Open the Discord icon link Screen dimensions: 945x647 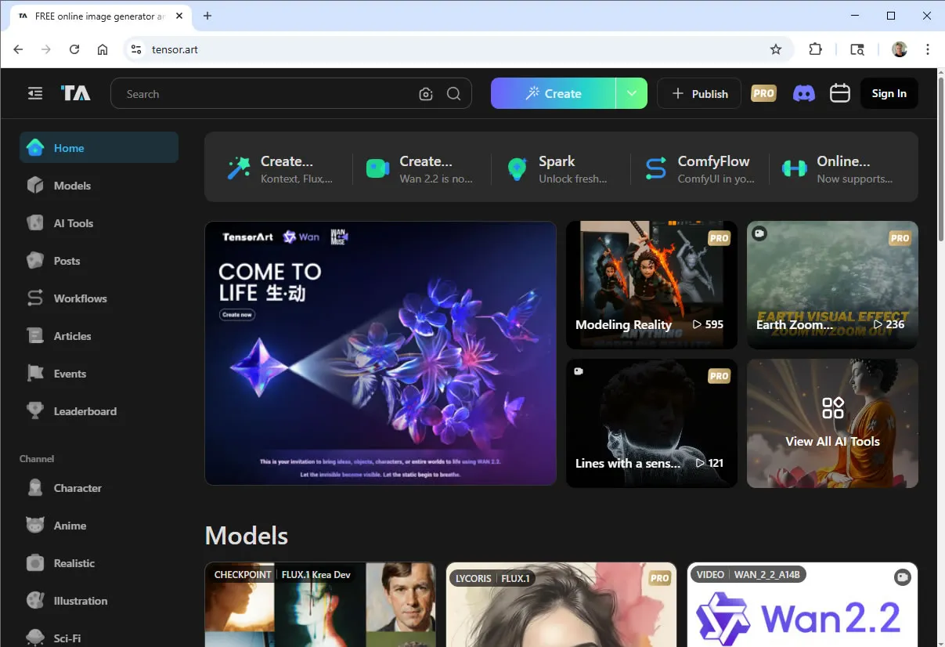tap(804, 93)
